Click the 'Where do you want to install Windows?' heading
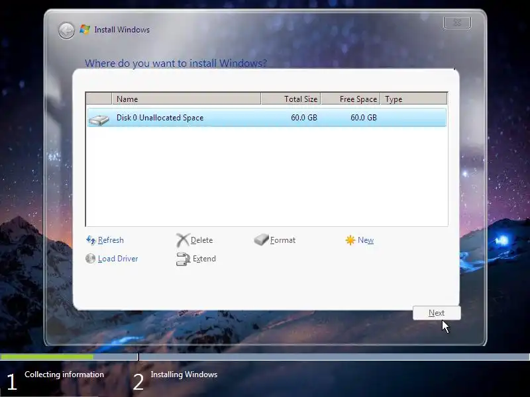Viewport: 530px width, 397px height. click(x=176, y=63)
